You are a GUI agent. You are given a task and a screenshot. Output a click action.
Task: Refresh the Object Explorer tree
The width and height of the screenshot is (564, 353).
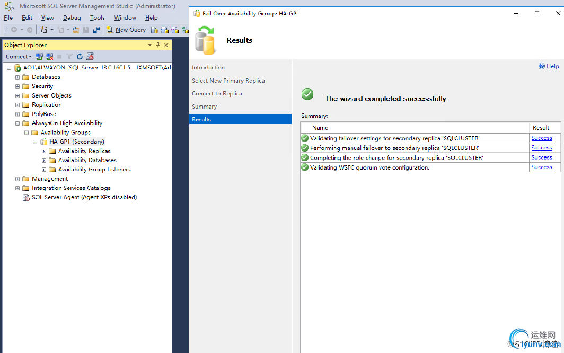click(x=80, y=57)
